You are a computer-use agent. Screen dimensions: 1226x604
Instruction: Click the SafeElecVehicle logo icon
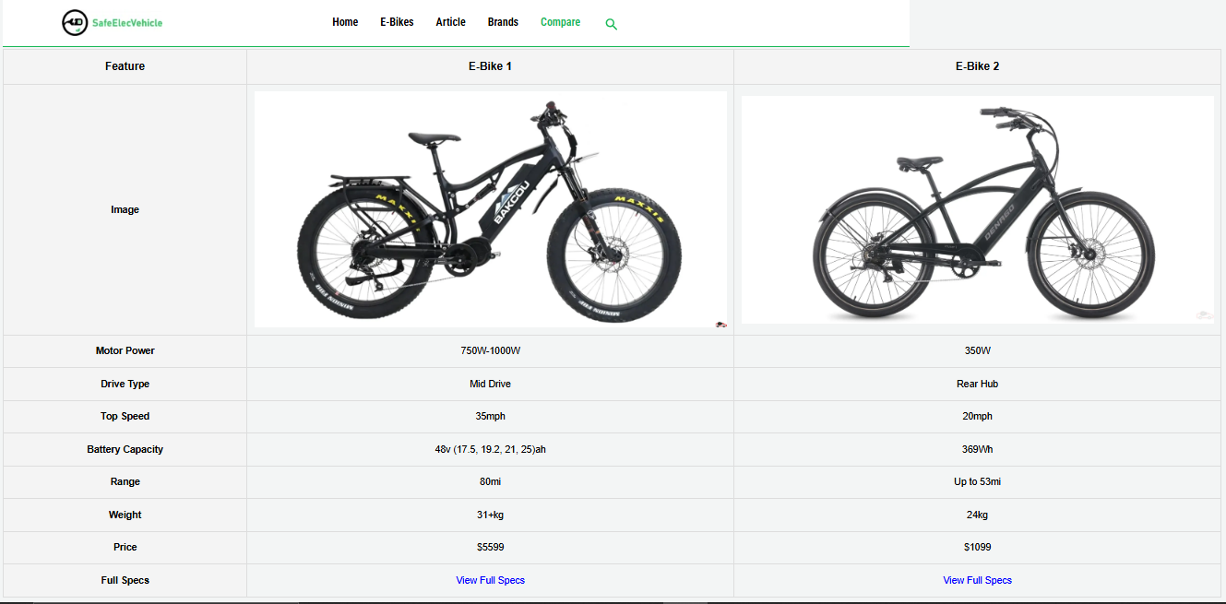[x=75, y=23]
